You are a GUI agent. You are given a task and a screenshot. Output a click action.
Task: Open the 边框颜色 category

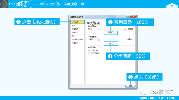coord(75,29)
